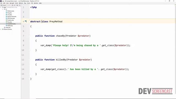Expand External Libraries node
Viewport: 176px width, 99px height.
point(1,29)
